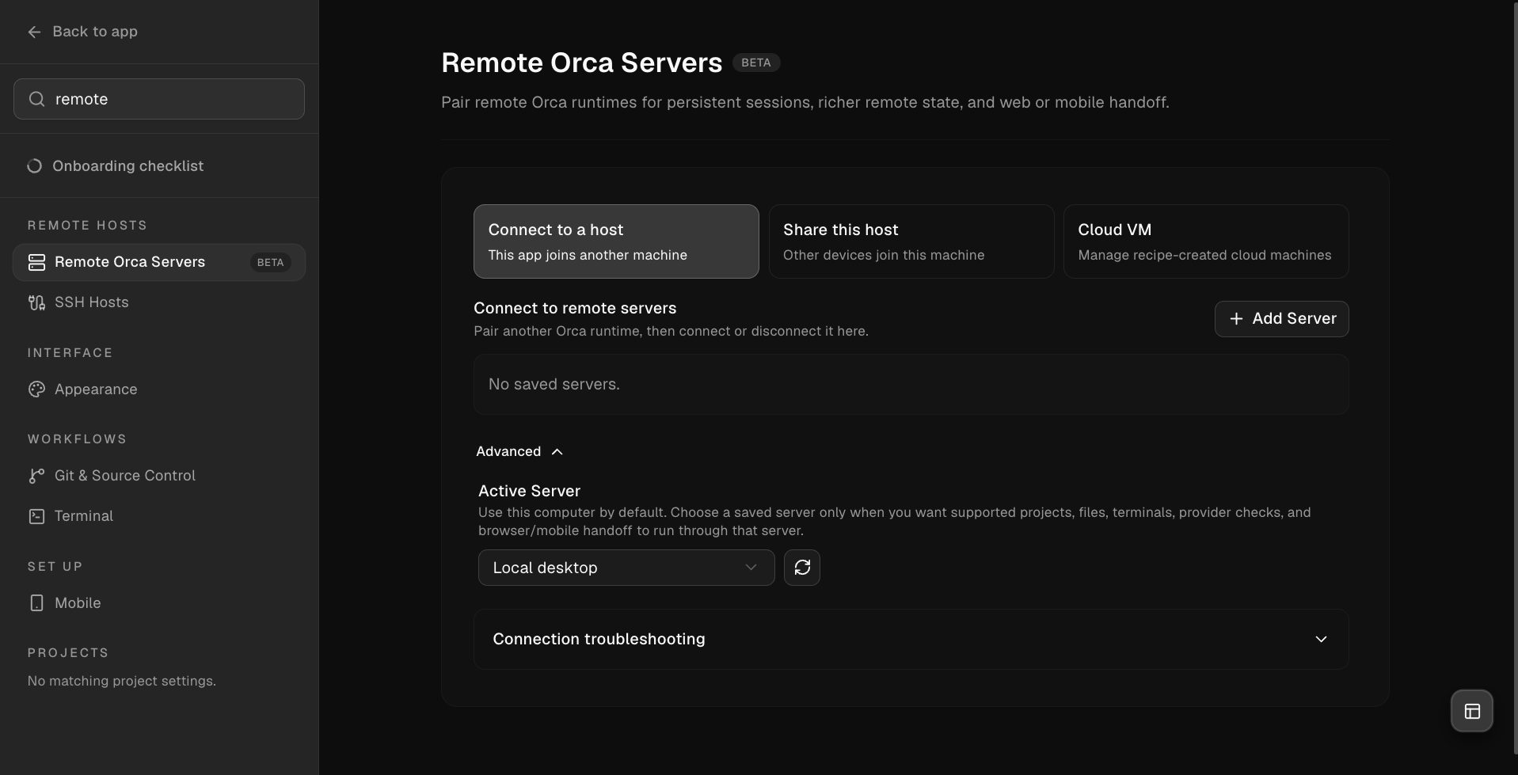Refresh the active server list
The width and height of the screenshot is (1518, 775).
pyautogui.click(x=802, y=568)
